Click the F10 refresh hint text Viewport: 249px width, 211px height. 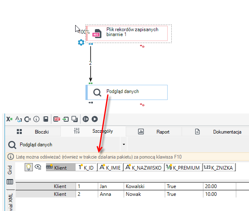click(99, 157)
